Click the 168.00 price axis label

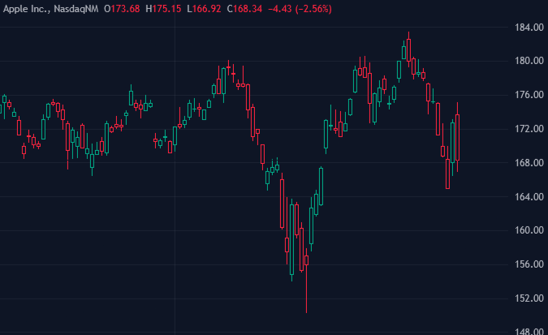pos(529,163)
